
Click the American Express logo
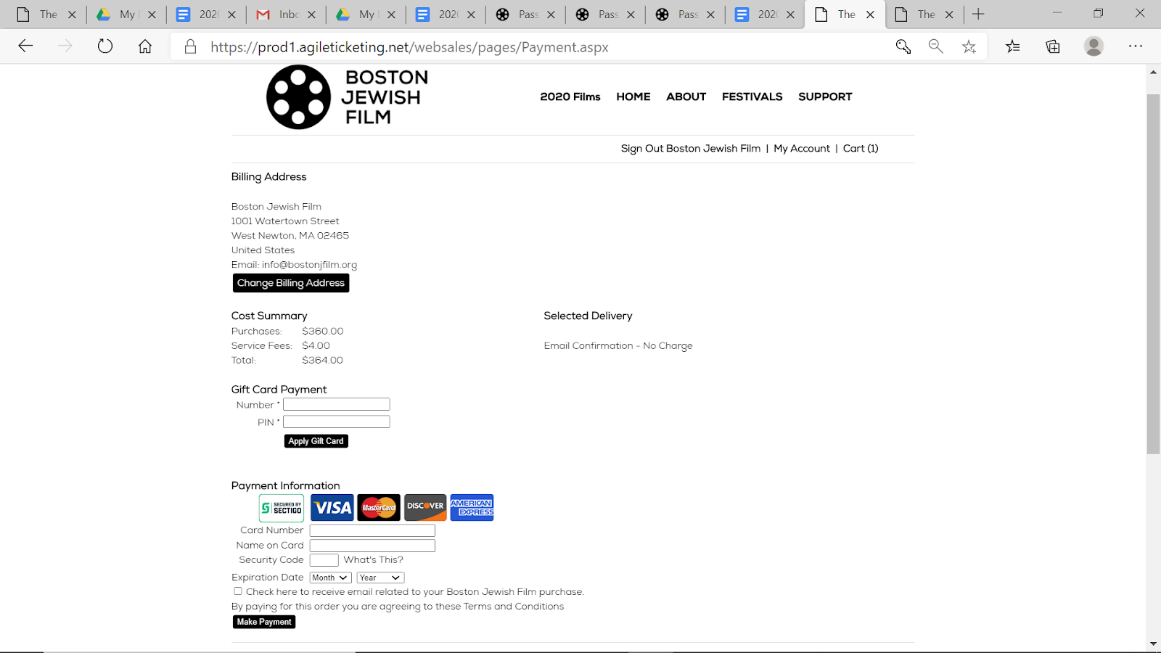[472, 508]
